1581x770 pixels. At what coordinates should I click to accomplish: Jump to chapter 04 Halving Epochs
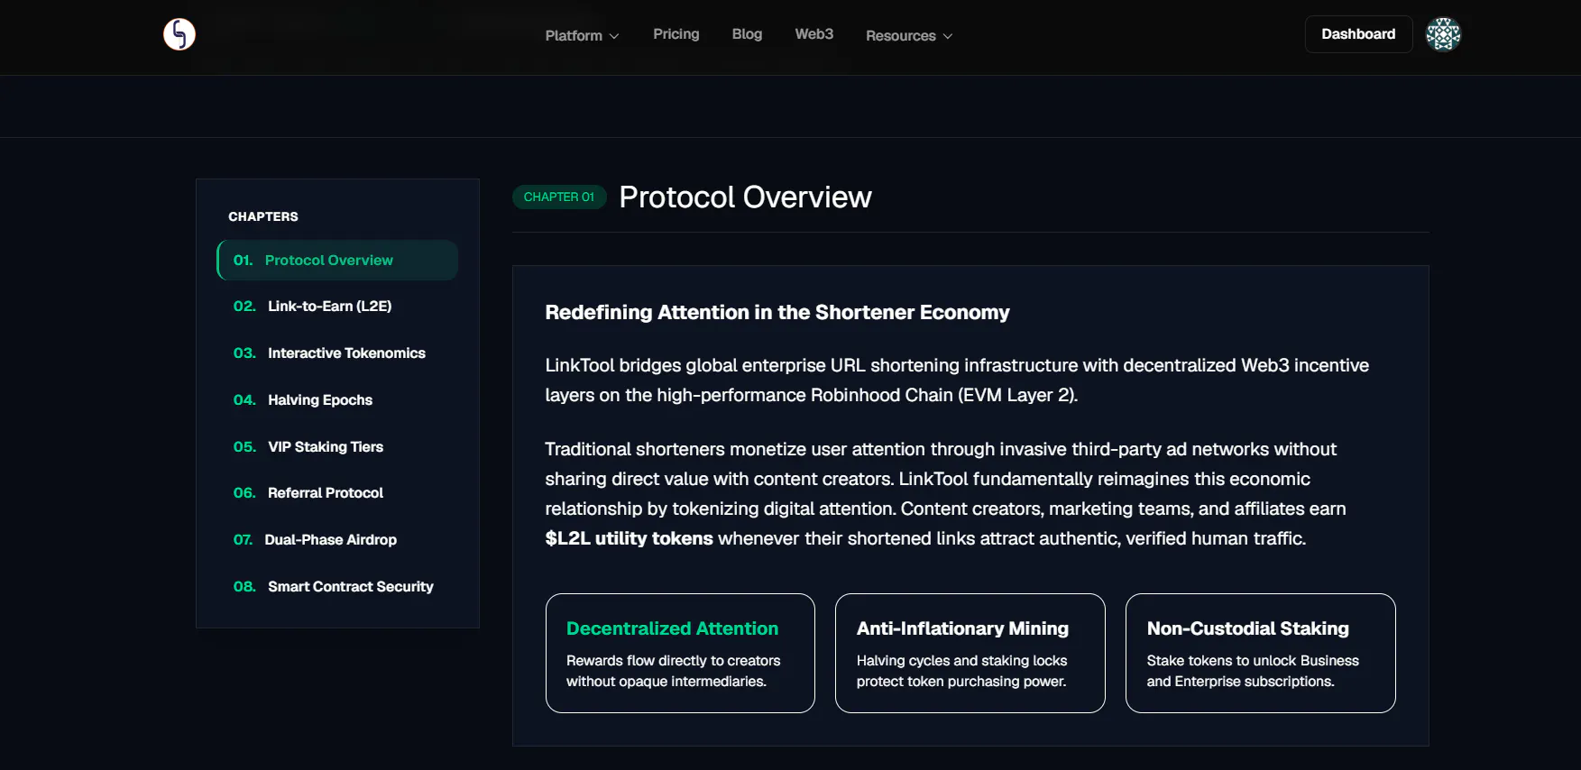tap(337, 400)
